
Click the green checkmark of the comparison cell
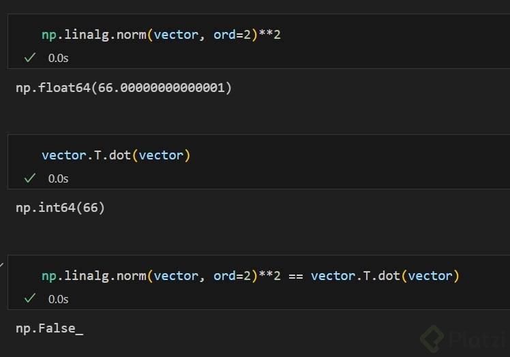29,298
